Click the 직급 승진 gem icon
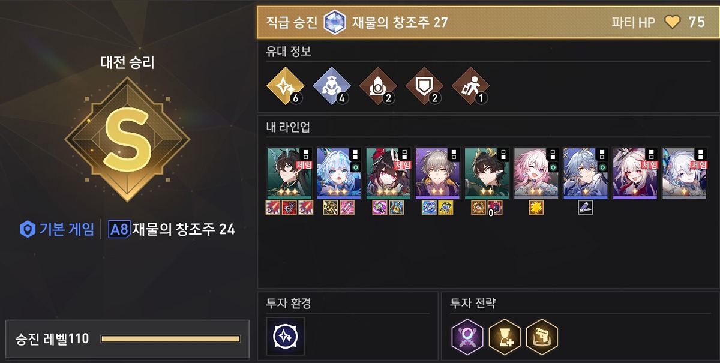Image resolution: width=720 pixels, height=363 pixels. click(x=334, y=23)
